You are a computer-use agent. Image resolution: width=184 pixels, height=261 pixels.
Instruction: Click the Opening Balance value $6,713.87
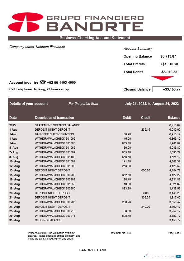(168, 56)
